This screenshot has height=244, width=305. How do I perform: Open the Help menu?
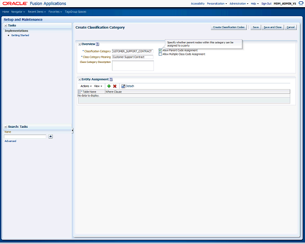click(x=254, y=3)
